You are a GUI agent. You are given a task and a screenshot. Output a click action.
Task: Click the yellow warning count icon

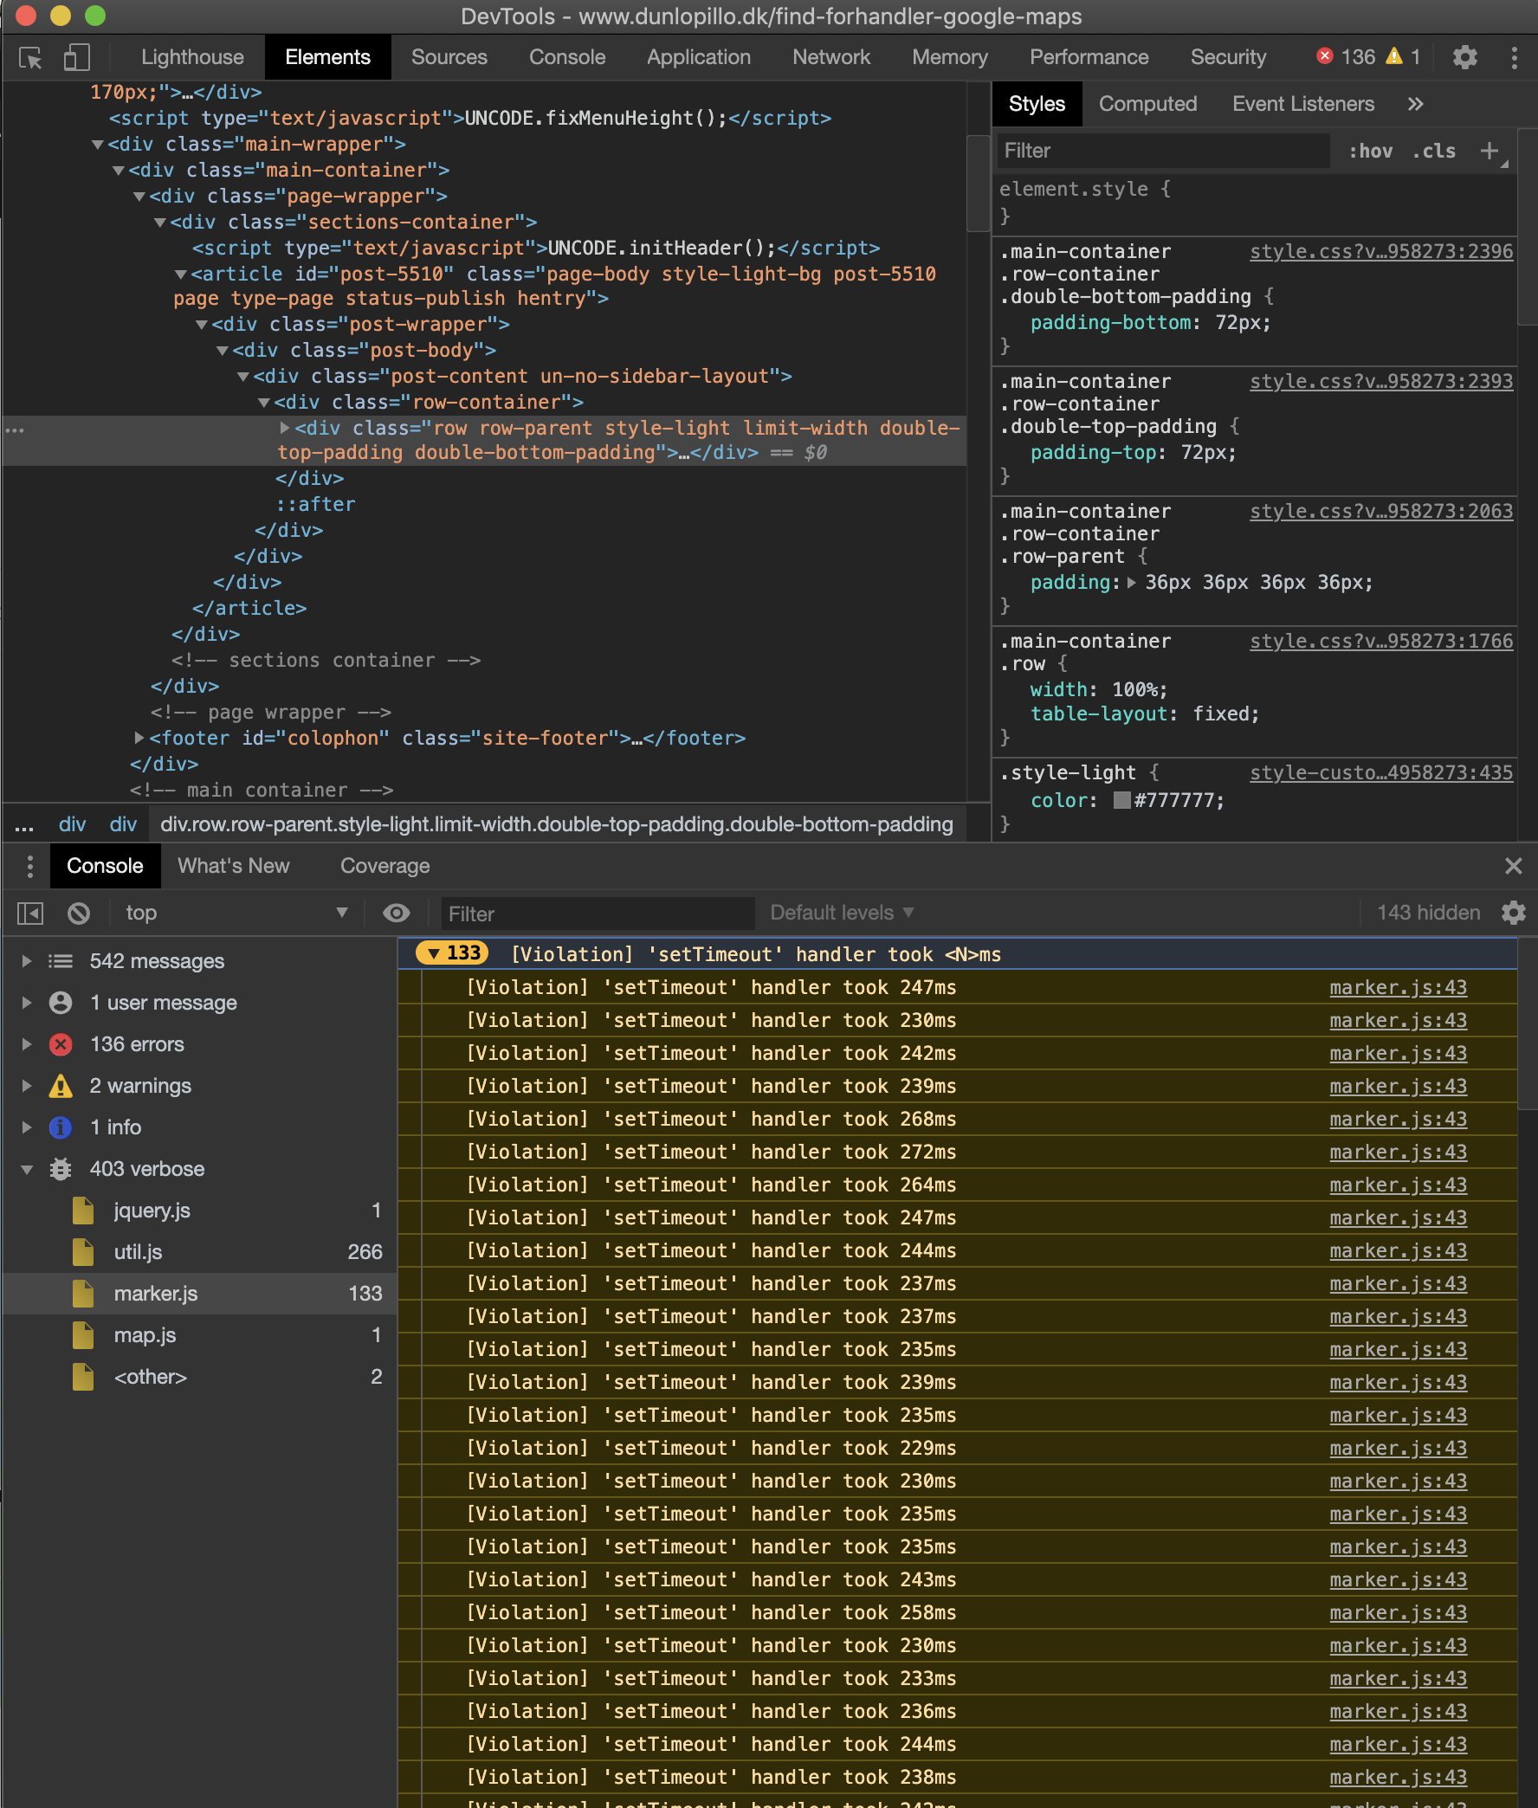(1394, 56)
